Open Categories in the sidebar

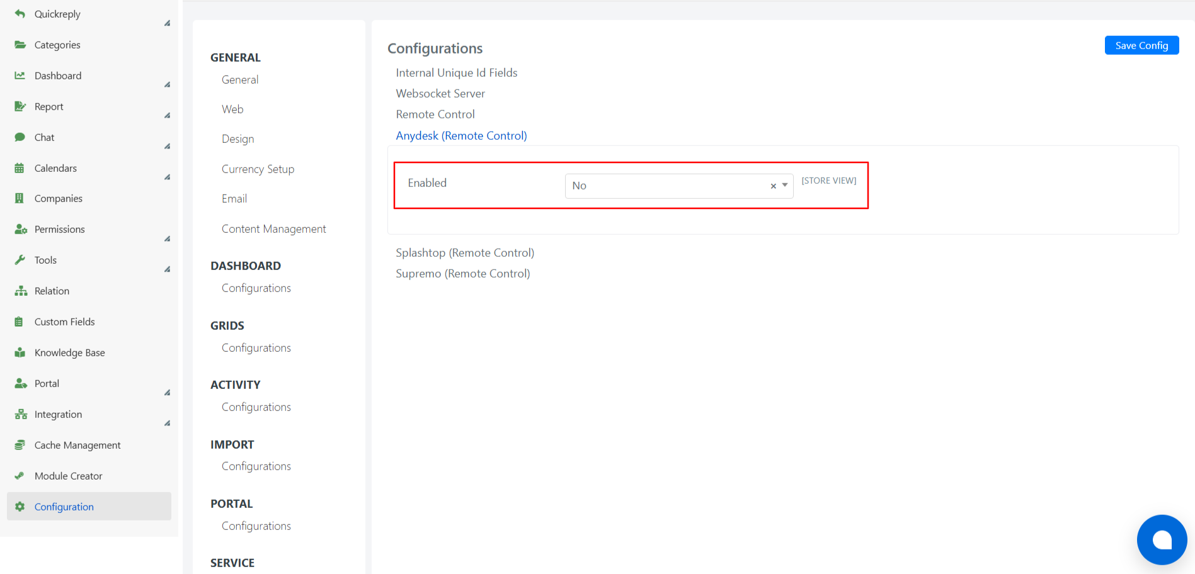57,45
